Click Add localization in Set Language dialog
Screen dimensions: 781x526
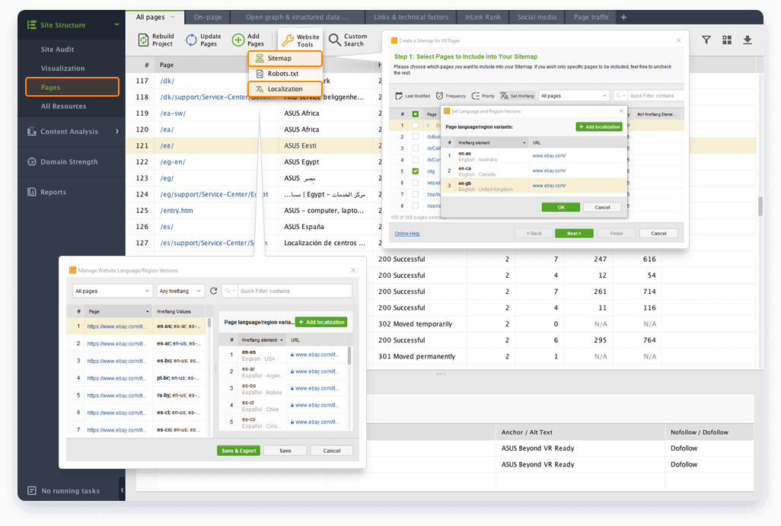[599, 127]
